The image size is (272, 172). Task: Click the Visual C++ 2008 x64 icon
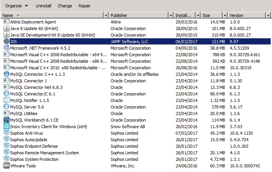coord(7,55)
